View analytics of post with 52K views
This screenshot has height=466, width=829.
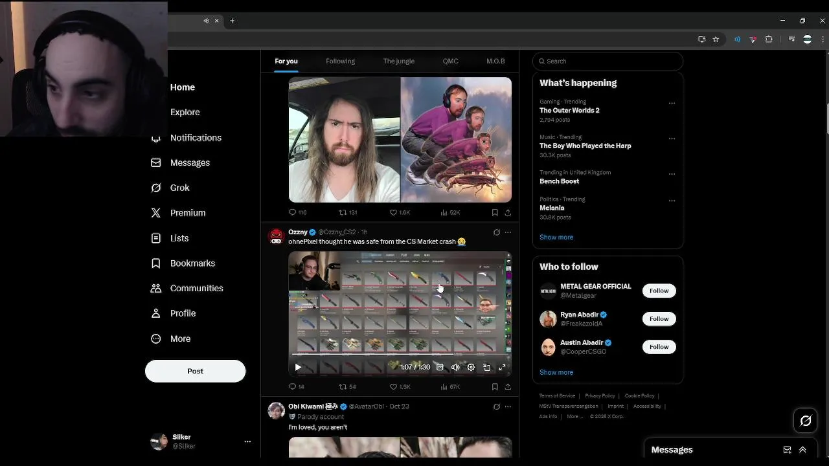coord(450,212)
